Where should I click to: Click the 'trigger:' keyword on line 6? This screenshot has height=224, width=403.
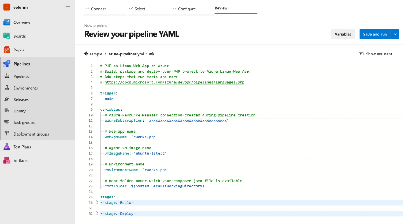pos(109,93)
